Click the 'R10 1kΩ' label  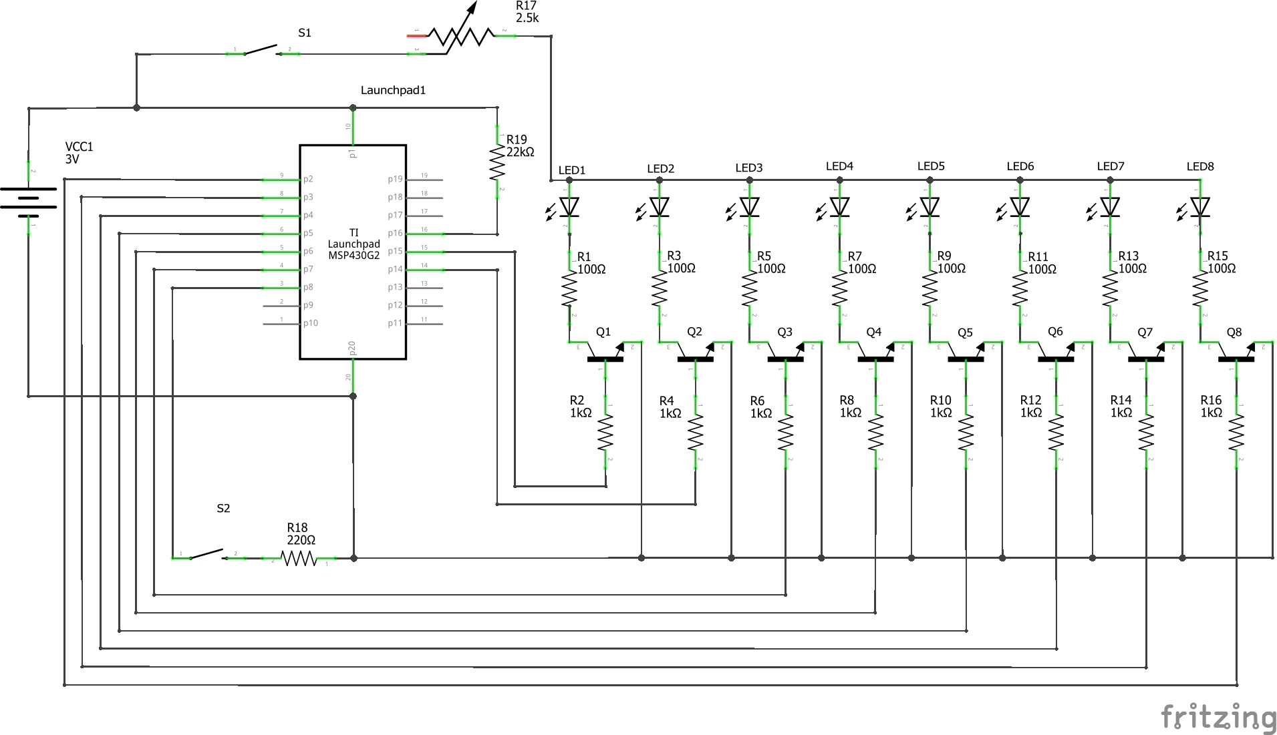[941, 406]
